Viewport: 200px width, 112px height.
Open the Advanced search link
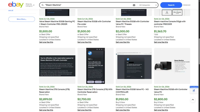186,5
